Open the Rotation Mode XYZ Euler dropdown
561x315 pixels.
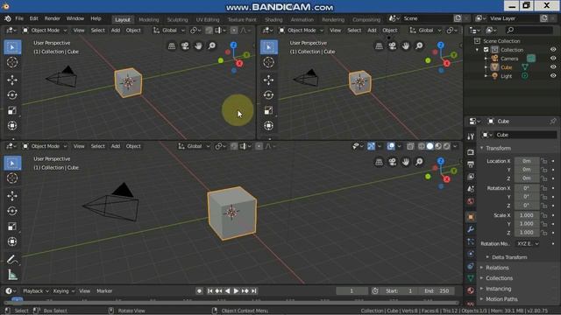tap(528, 243)
